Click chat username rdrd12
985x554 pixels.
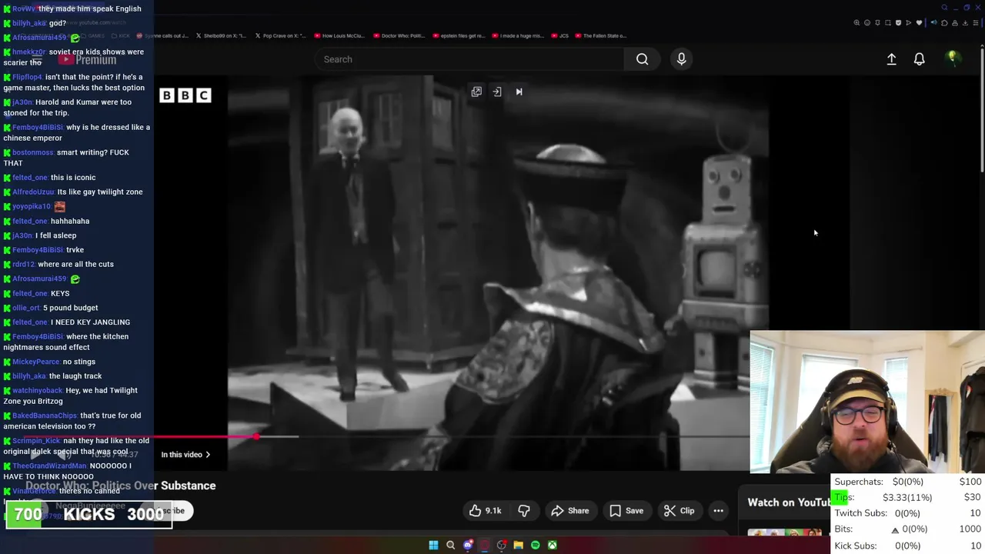pyautogui.click(x=23, y=264)
